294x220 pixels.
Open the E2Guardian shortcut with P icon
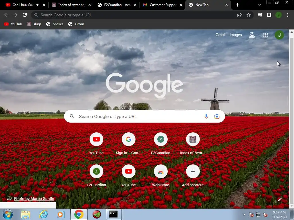tap(161, 144)
